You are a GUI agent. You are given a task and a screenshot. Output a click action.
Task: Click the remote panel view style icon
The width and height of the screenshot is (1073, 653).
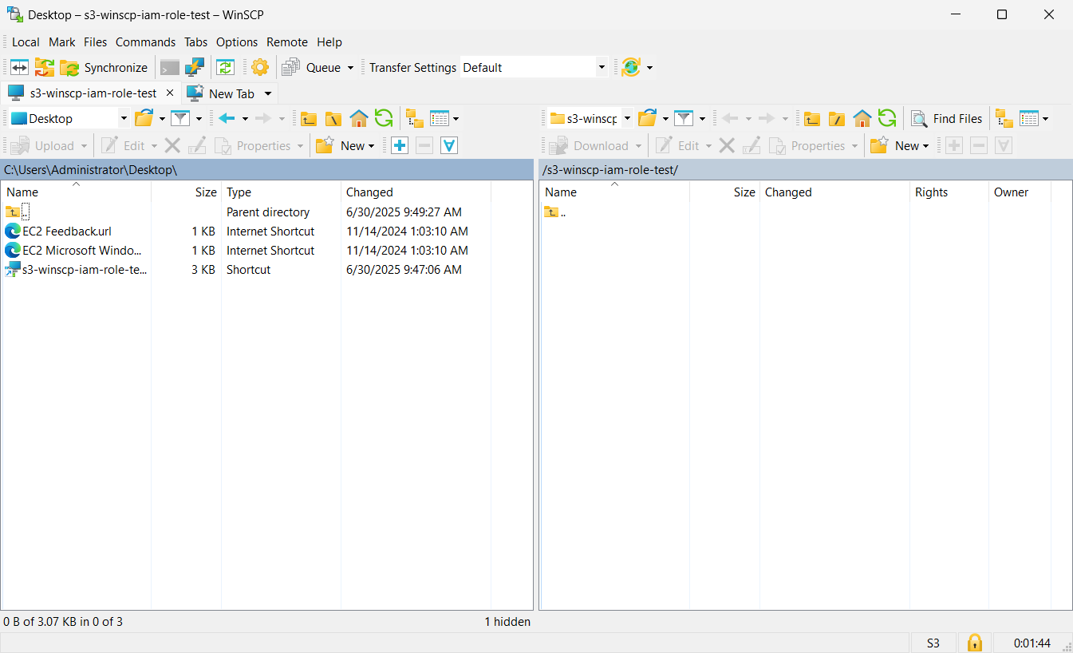pyautogui.click(x=1029, y=119)
